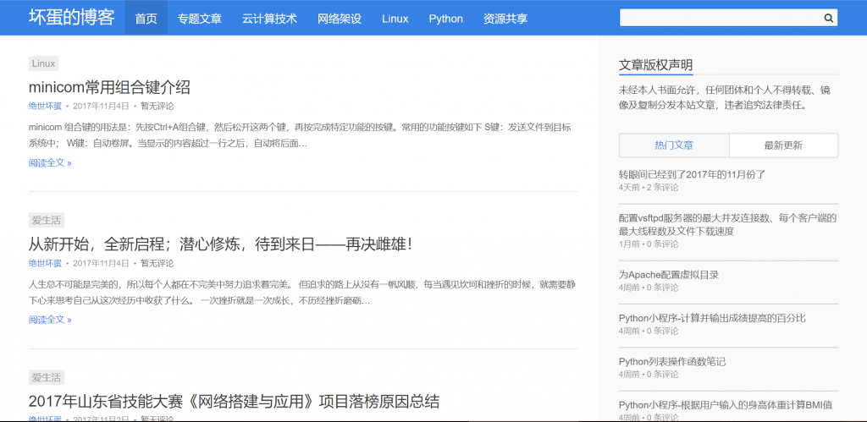
Task: Click 4周前 • 0 条评论 under Python列表操作函数笔记
Action: point(648,375)
